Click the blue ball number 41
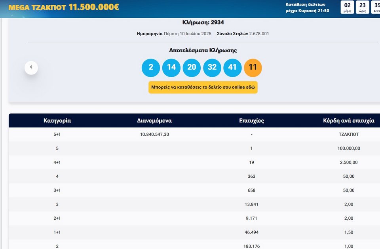380x249 pixels. [x=232, y=68]
